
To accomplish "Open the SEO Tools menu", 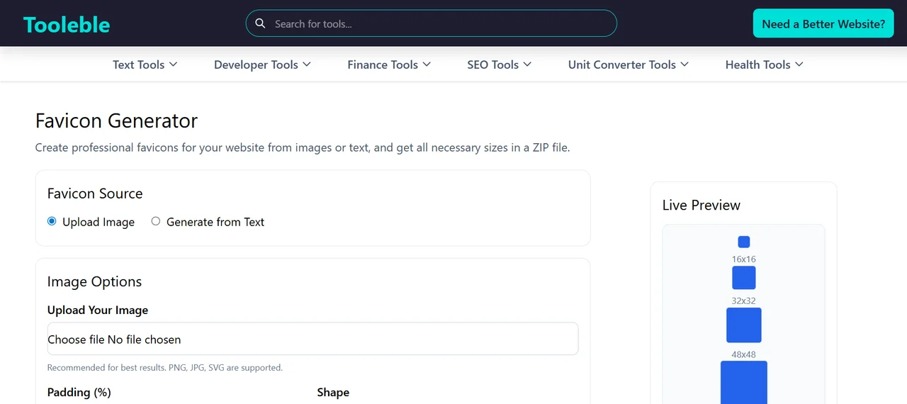I will coord(500,64).
